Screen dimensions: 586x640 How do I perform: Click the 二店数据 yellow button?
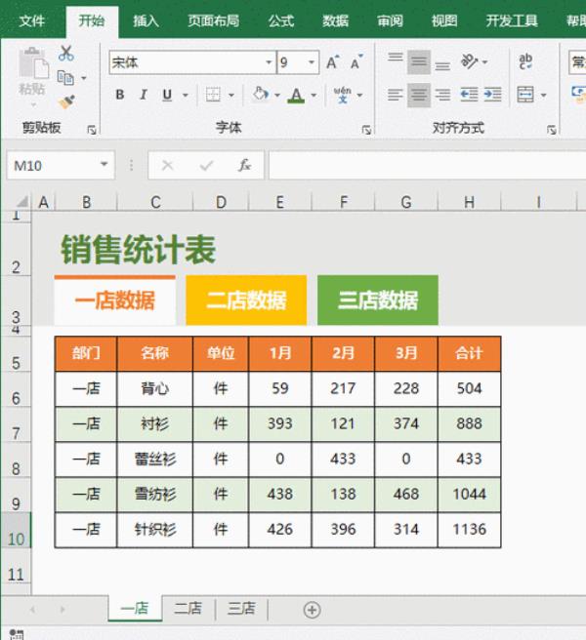[x=246, y=300]
